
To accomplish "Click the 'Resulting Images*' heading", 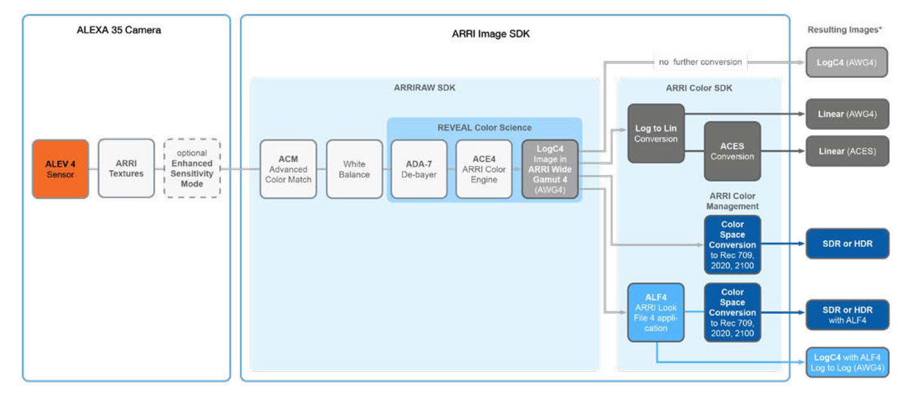I will [x=845, y=30].
